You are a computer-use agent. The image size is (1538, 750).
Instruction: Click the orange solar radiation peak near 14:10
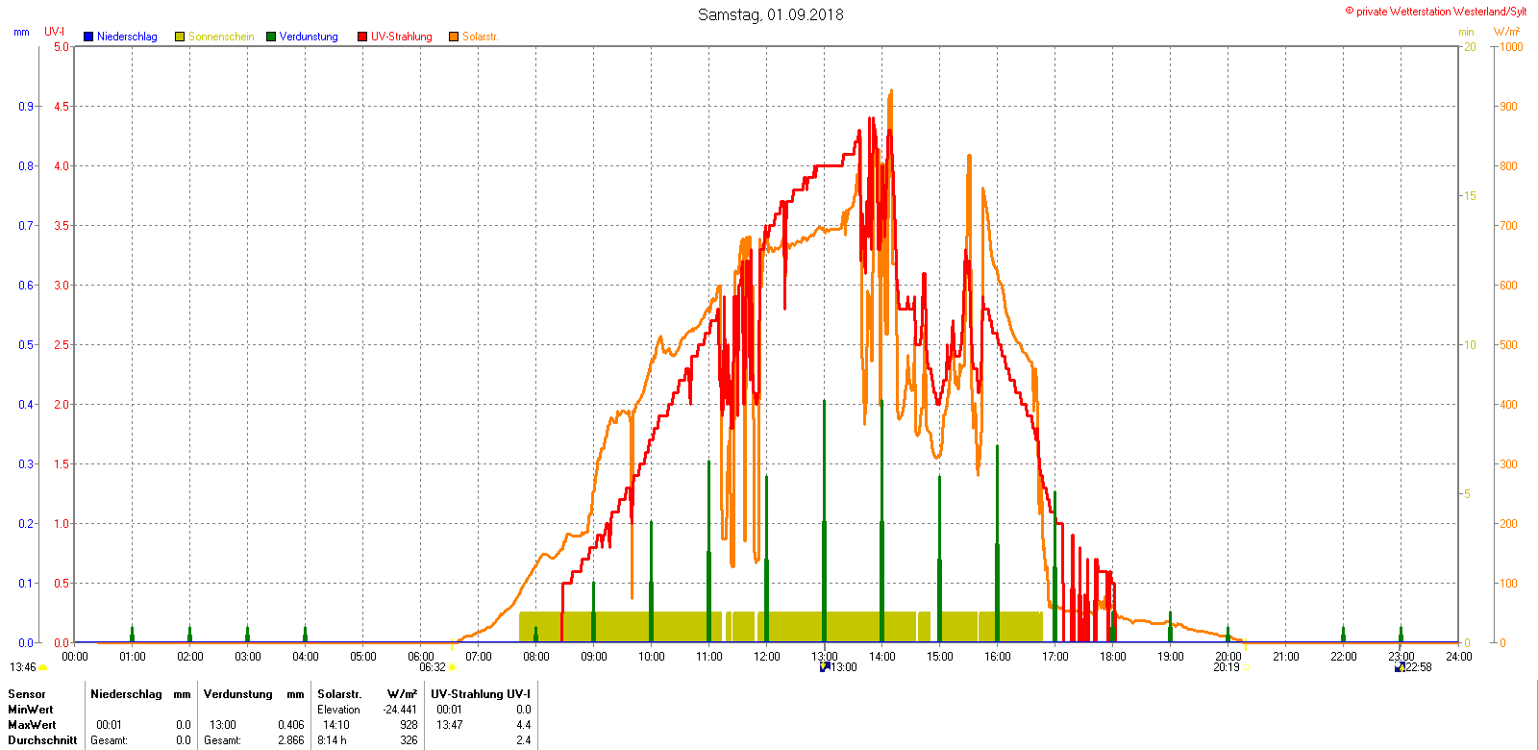click(x=891, y=91)
